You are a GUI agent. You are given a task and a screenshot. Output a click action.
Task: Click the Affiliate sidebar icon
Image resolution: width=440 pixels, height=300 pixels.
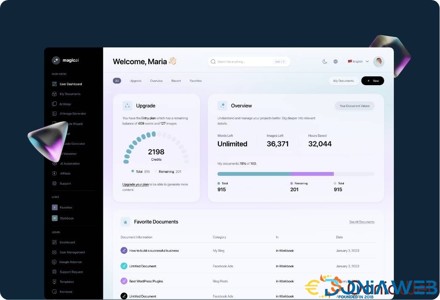pos(54,173)
